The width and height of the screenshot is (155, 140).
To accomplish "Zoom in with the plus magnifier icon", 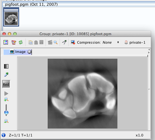I will pyautogui.click(x=6, y=99).
